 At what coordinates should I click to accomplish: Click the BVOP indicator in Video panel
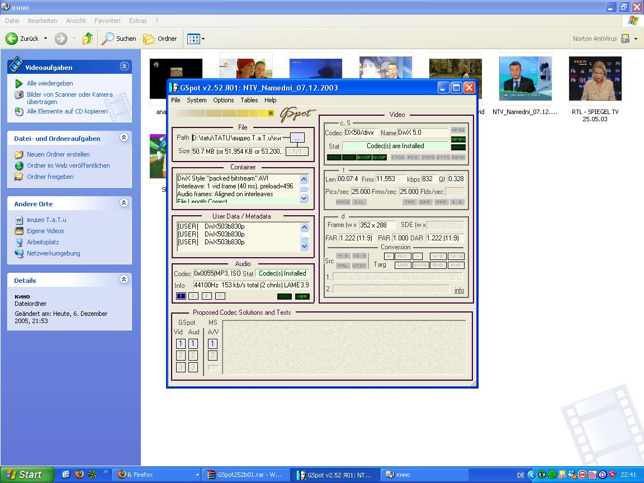[x=364, y=158]
